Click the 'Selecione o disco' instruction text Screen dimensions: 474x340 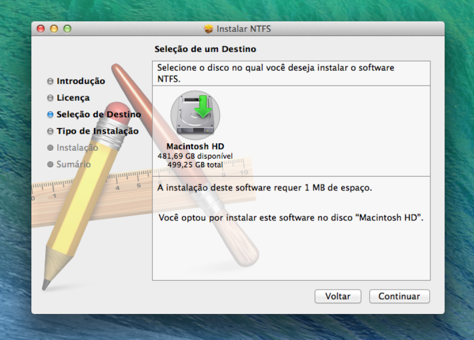pos(276,73)
